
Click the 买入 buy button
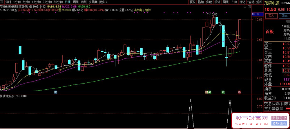point(271,16)
